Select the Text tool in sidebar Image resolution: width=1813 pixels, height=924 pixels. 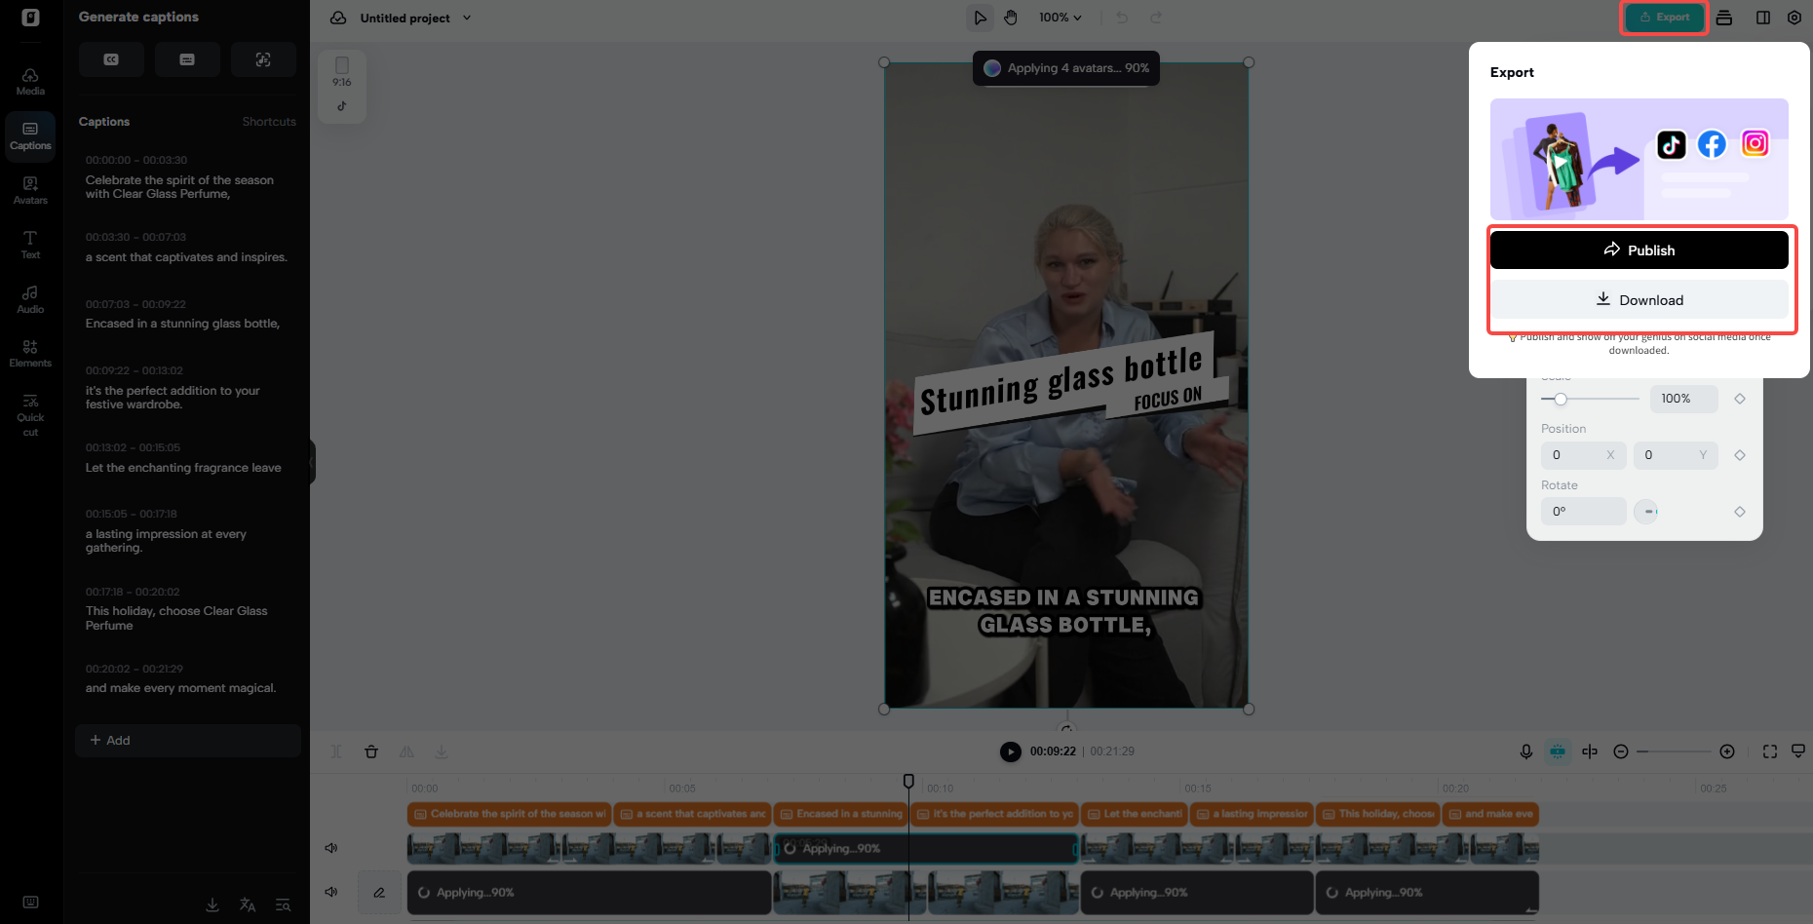[30, 245]
